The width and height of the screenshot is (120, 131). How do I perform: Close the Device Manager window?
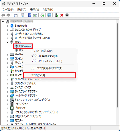tap(114, 3)
